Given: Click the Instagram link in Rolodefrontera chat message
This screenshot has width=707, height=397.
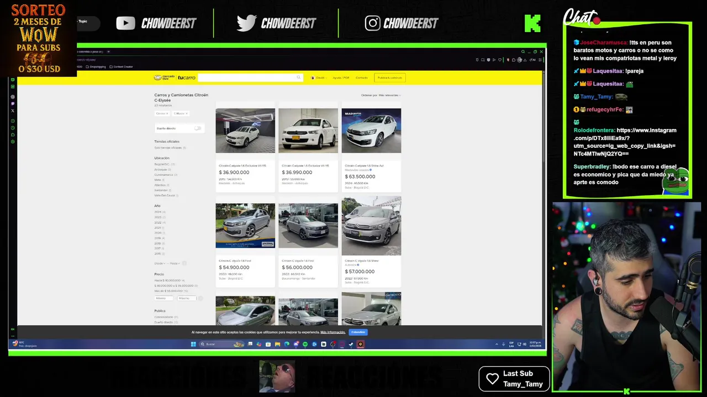Looking at the screenshot, I should [625, 142].
